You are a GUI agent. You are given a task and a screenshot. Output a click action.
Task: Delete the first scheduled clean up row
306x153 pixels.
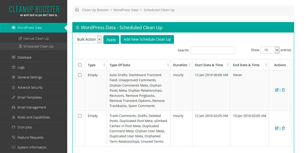tap(283, 90)
